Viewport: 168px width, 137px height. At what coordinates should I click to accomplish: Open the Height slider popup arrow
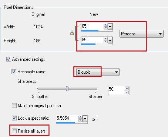click(x=110, y=40)
